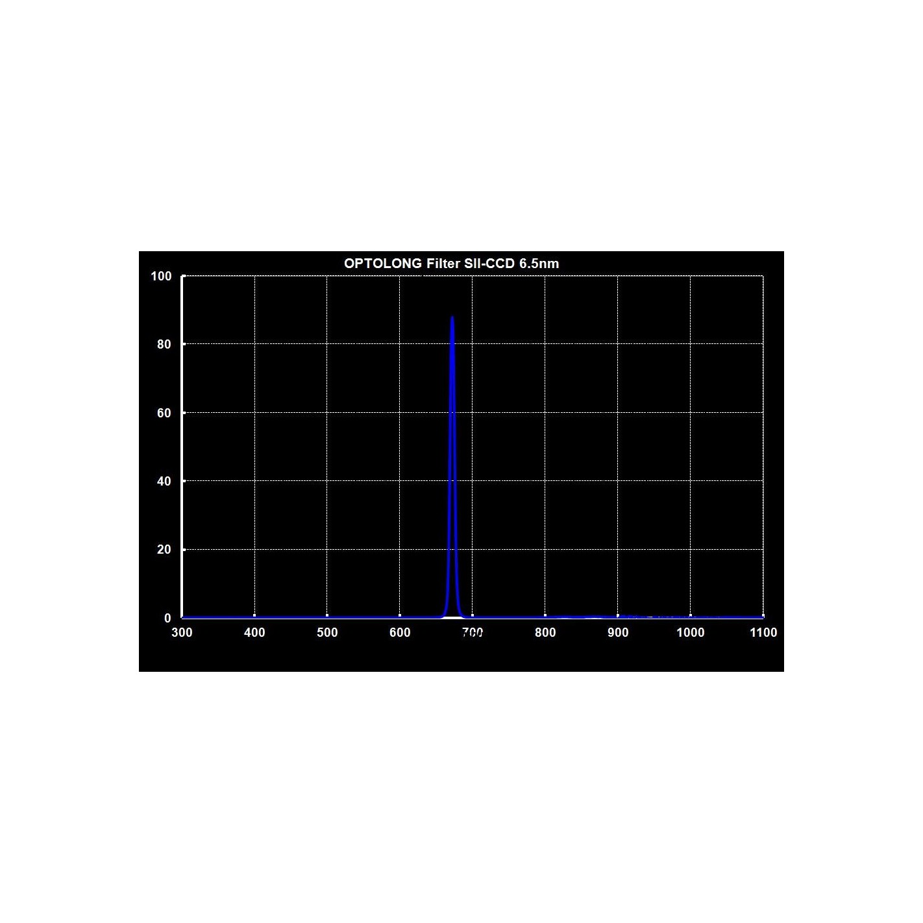Click the 400 label on horizontal axis
923x923 pixels.
point(254,633)
